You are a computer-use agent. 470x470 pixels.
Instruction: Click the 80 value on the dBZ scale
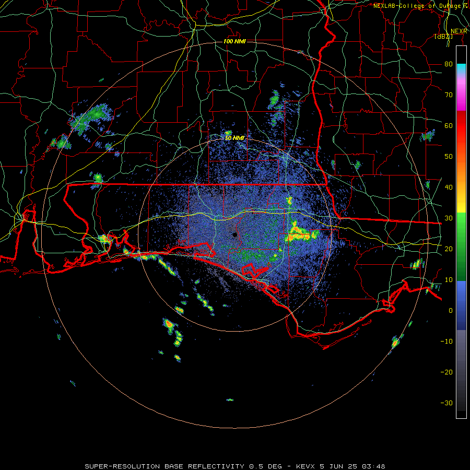click(449, 64)
